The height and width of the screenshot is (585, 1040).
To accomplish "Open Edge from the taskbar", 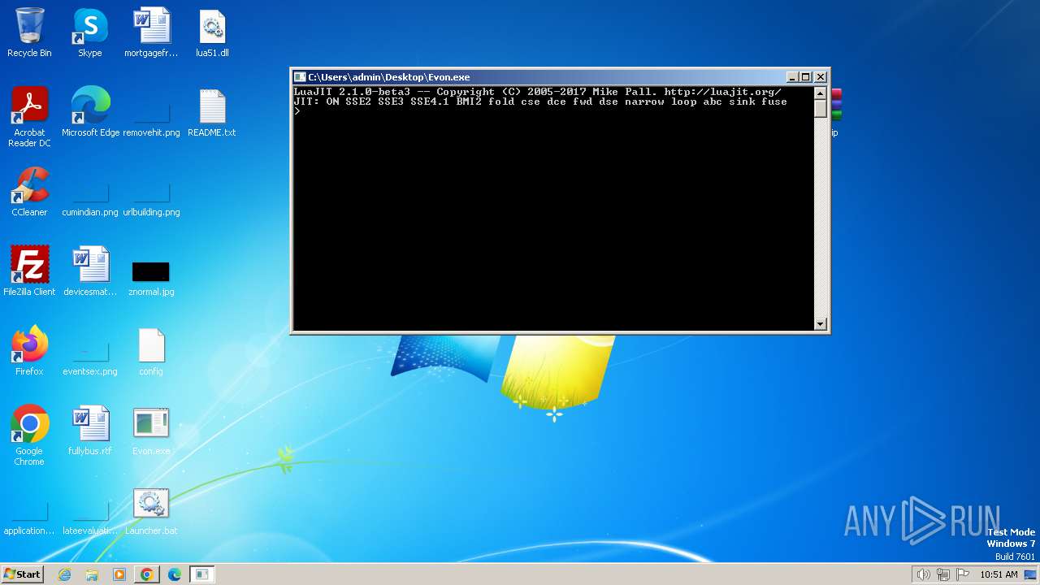I will click(175, 574).
